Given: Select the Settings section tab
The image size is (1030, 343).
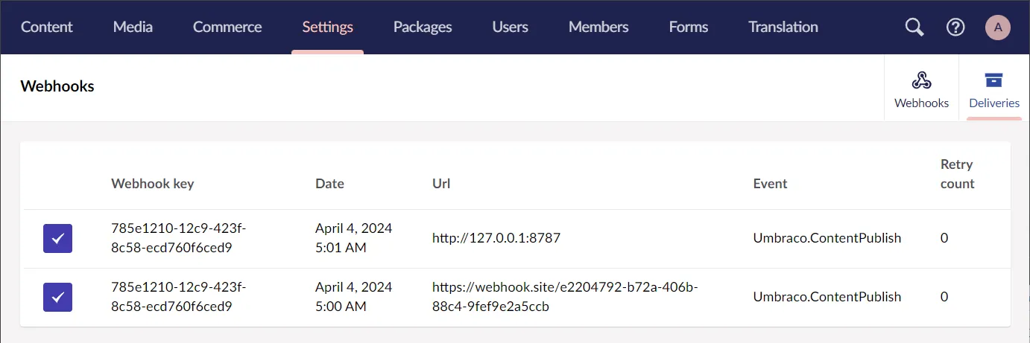Looking at the screenshot, I should pyautogui.click(x=327, y=28).
